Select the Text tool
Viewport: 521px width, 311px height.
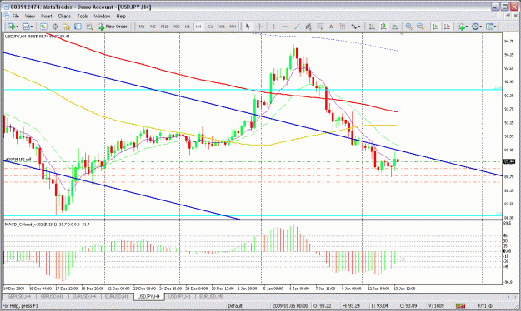(x=331, y=27)
